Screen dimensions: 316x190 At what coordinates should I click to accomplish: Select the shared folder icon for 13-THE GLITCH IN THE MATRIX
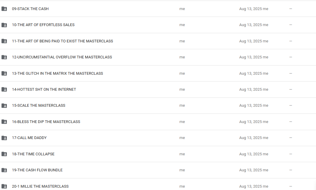tap(4, 74)
